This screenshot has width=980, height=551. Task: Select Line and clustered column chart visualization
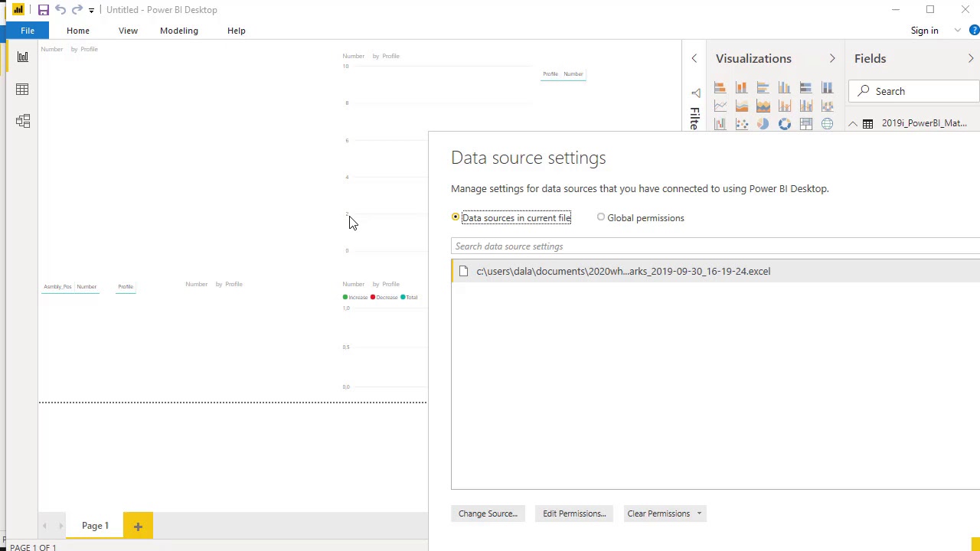click(805, 106)
